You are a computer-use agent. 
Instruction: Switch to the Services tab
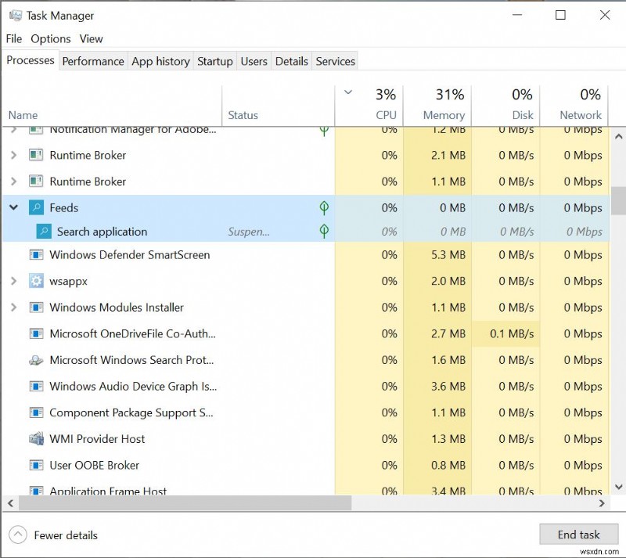(x=336, y=61)
